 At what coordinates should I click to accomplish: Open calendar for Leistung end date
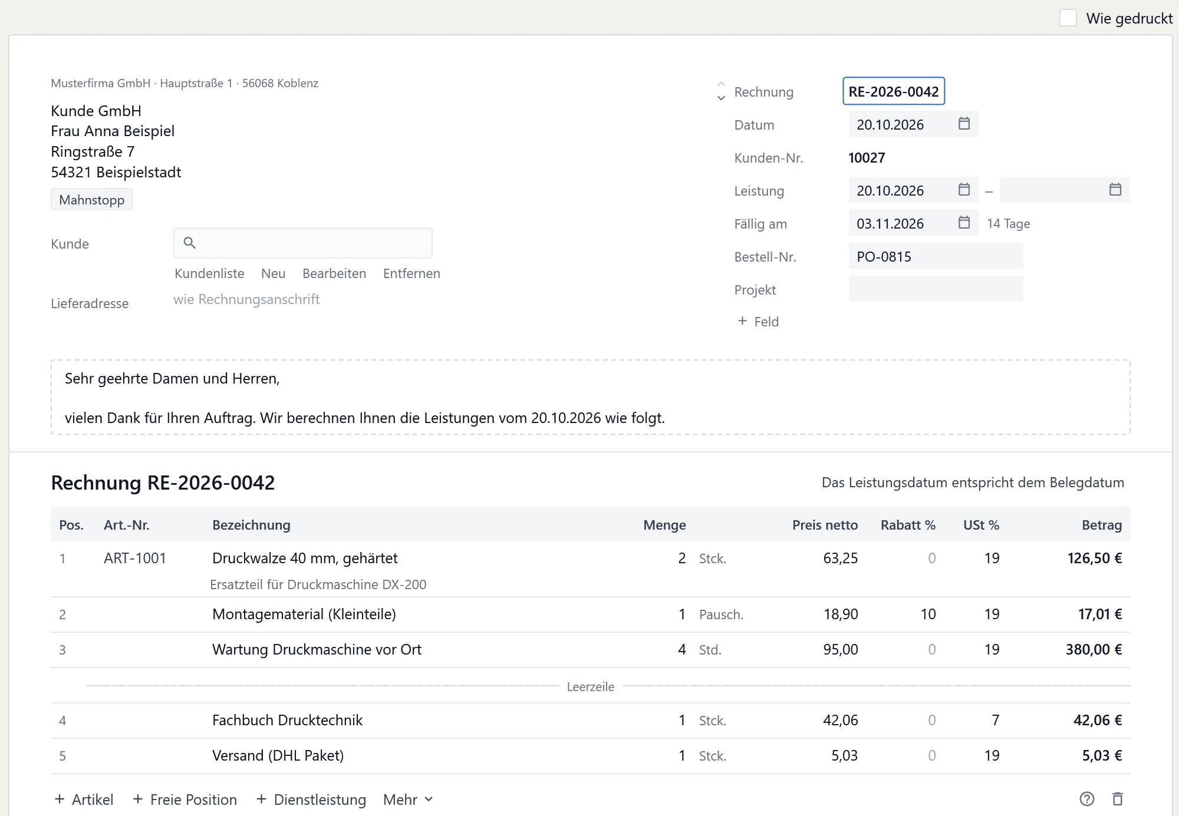1115,190
